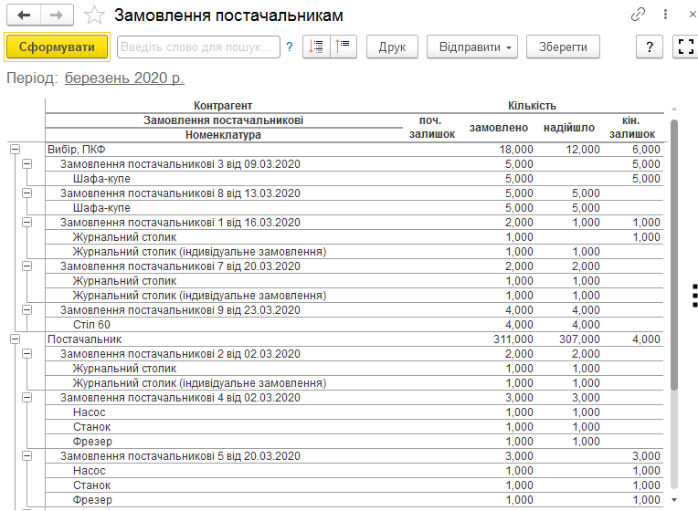Click the Друк button

pyautogui.click(x=392, y=47)
